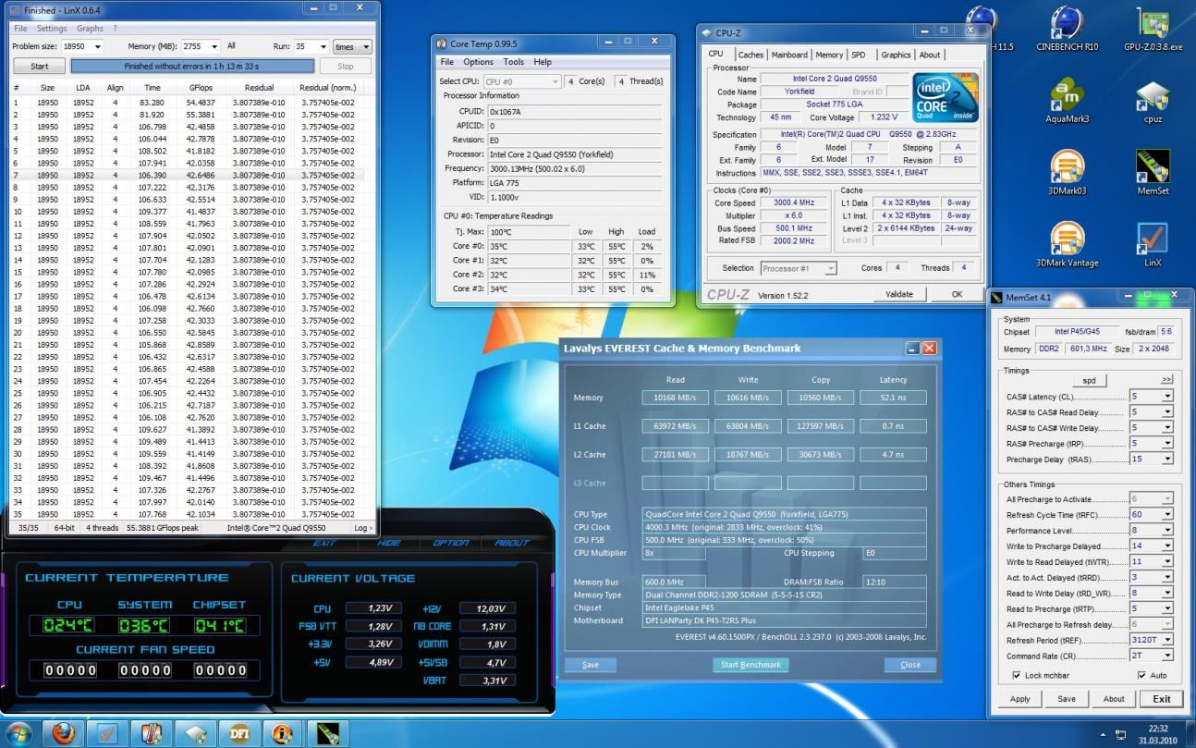Click the Intel Core 2 logo in CPU-Z
The width and height of the screenshot is (1196, 748).
point(945,98)
